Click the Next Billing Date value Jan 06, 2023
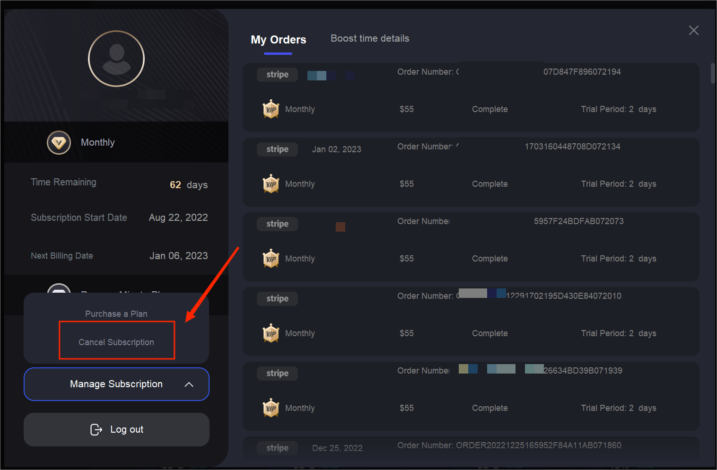 click(x=179, y=256)
